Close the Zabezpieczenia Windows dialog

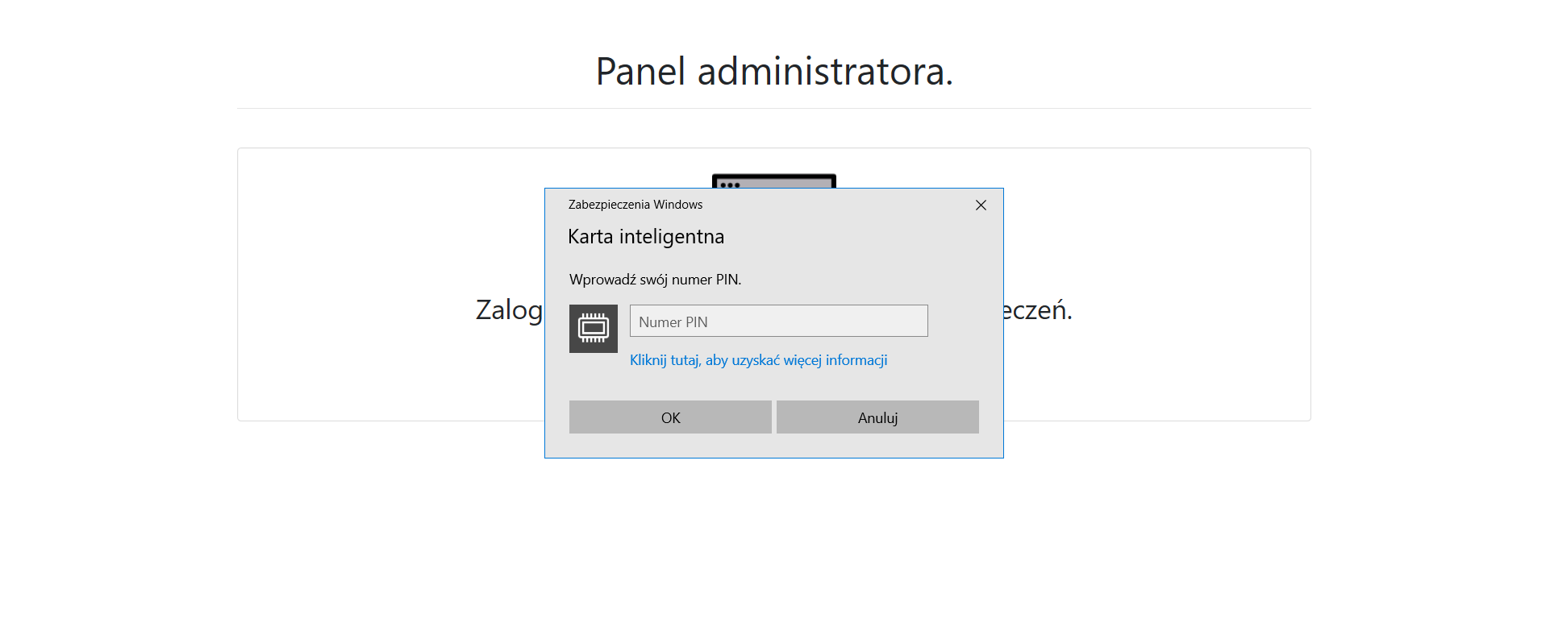pos(981,205)
